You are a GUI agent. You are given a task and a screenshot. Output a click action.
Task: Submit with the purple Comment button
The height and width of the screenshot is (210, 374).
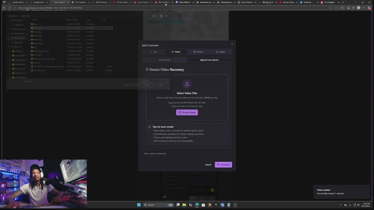tap(223, 165)
